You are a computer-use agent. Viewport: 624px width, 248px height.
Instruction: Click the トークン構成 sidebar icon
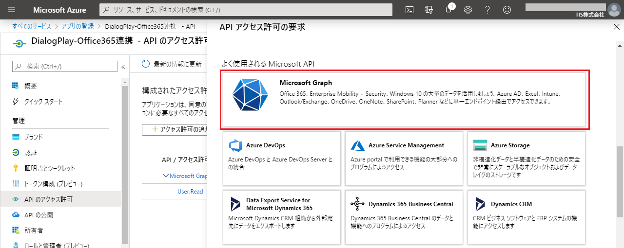tap(16, 184)
